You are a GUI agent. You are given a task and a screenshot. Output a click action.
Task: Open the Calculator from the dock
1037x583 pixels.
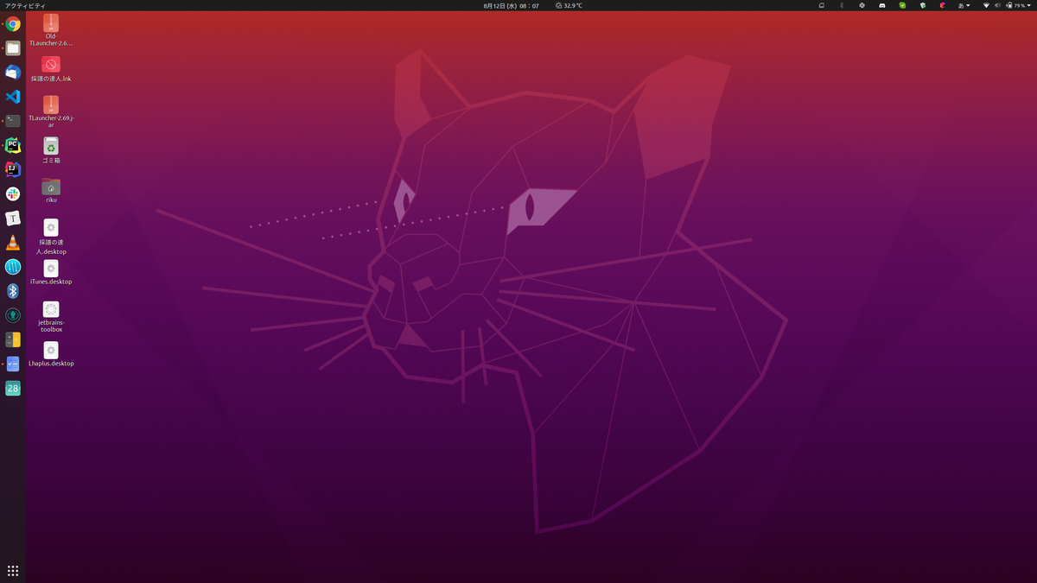[x=13, y=340]
